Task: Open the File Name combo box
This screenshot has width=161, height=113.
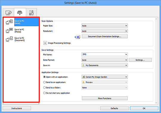Action: (105, 54)
